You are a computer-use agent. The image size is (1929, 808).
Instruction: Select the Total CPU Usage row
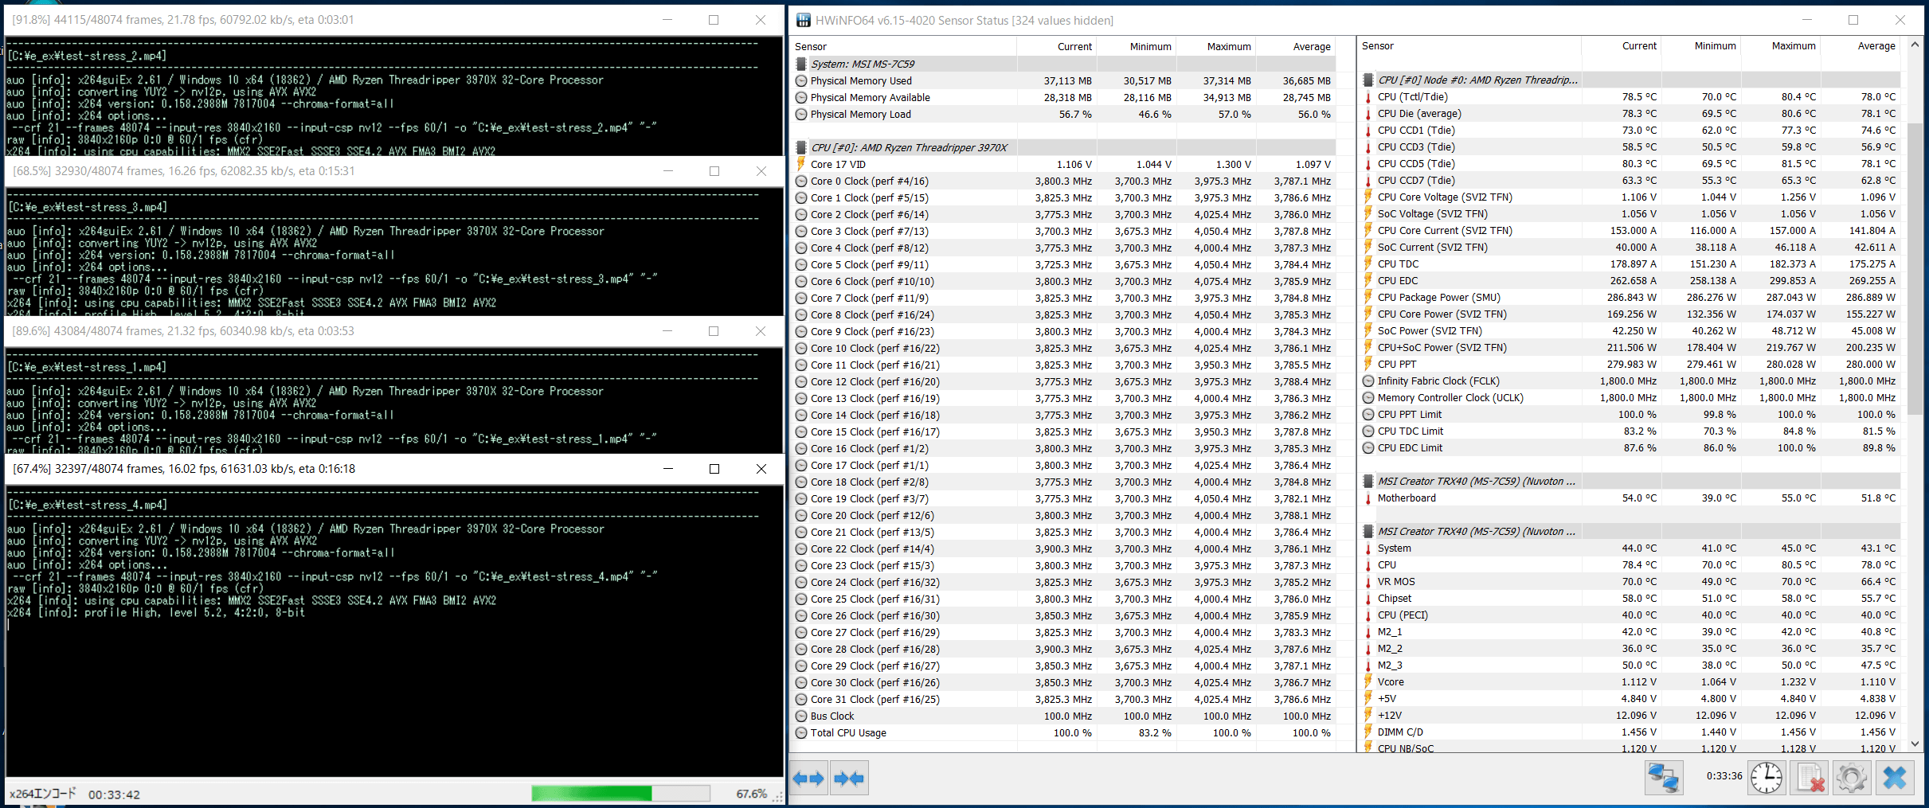pyautogui.click(x=848, y=732)
